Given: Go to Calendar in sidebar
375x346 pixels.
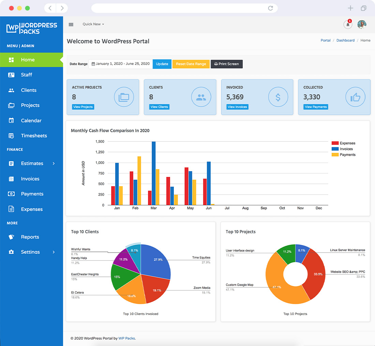Looking at the screenshot, I should point(31,121).
